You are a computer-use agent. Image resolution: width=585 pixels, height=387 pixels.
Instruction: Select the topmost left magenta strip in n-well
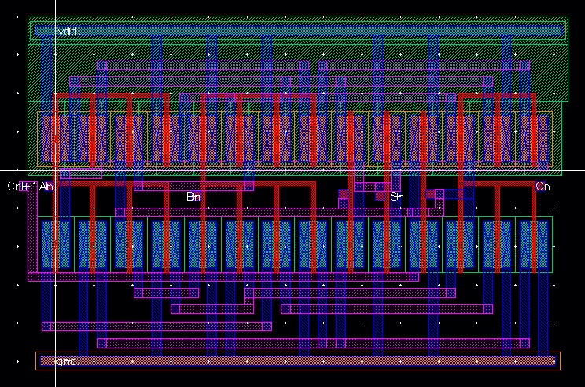[x=203, y=65]
